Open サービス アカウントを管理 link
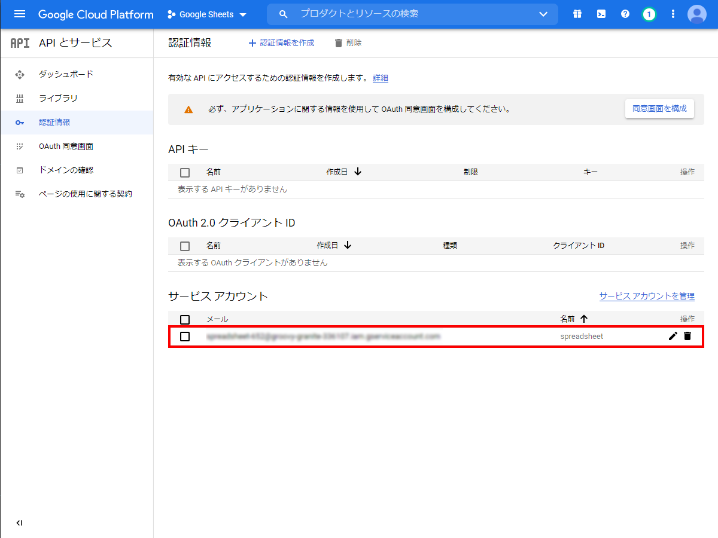This screenshot has width=718, height=538. pos(647,296)
